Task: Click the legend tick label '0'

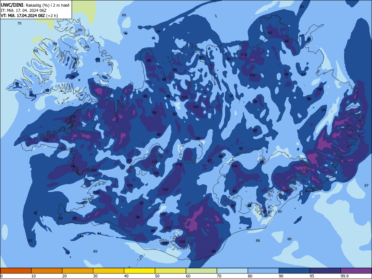Action: 1,276
